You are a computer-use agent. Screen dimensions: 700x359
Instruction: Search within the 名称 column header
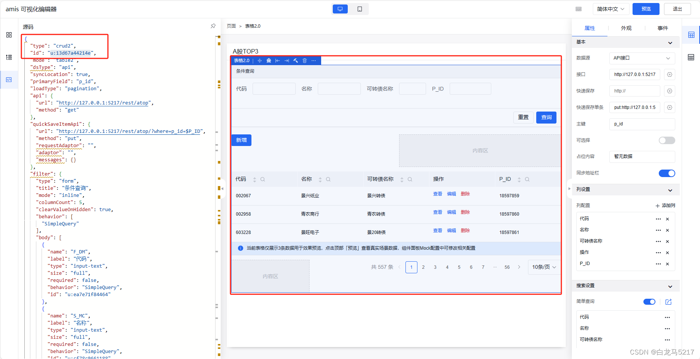click(x=328, y=179)
